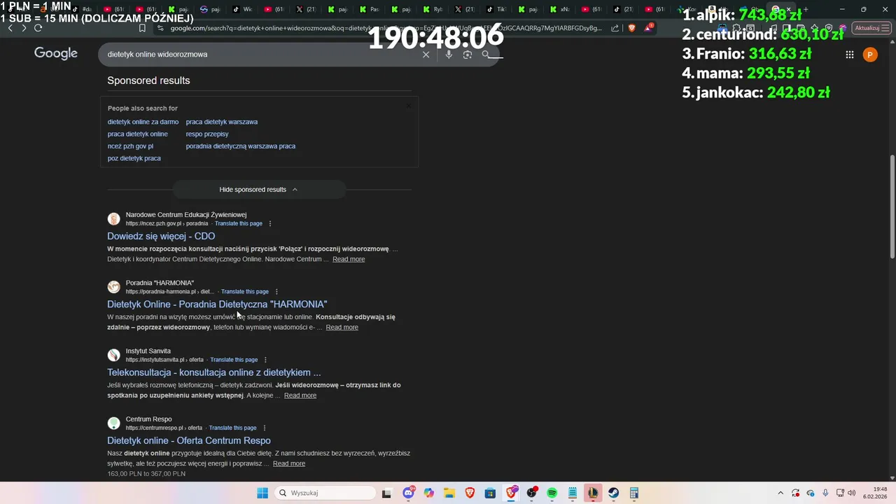Go back to the previous page
Image resolution: width=896 pixels, height=504 pixels.
pyautogui.click(x=10, y=28)
